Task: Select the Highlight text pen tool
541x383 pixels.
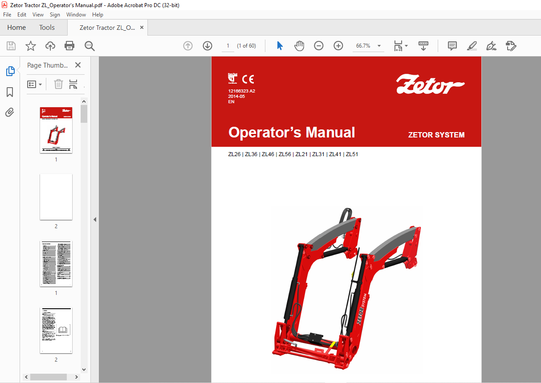Action: click(472, 46)
